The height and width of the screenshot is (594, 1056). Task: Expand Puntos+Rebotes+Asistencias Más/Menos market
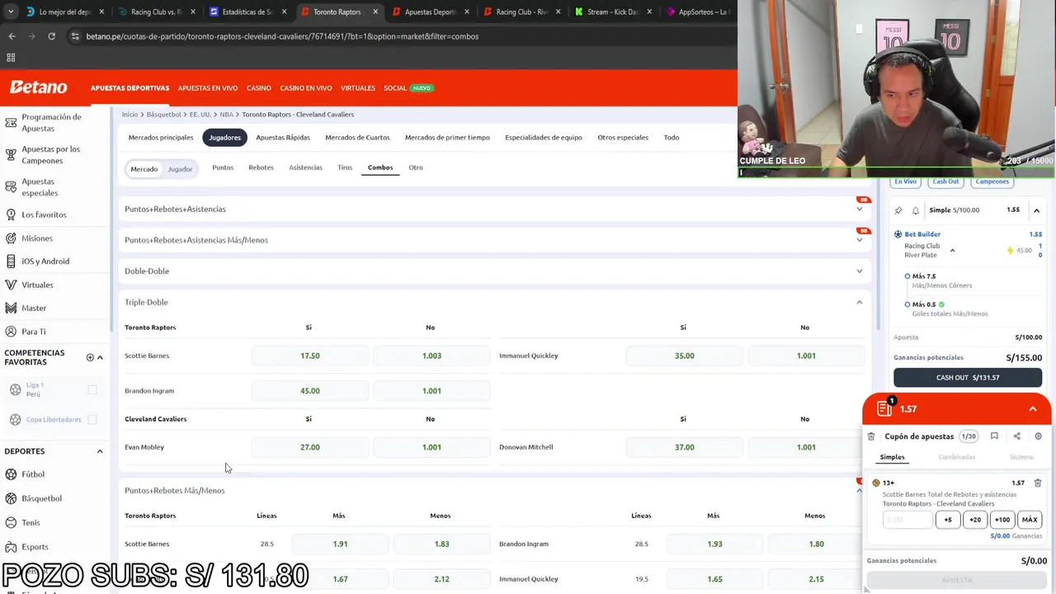495,240
